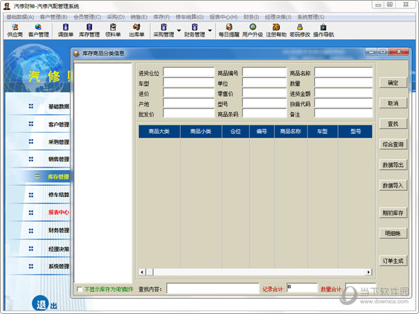This screenshot has width=419, height=314.
Task: Select 报表中心 in the left sidebar
Action: (x=59, y=212)
